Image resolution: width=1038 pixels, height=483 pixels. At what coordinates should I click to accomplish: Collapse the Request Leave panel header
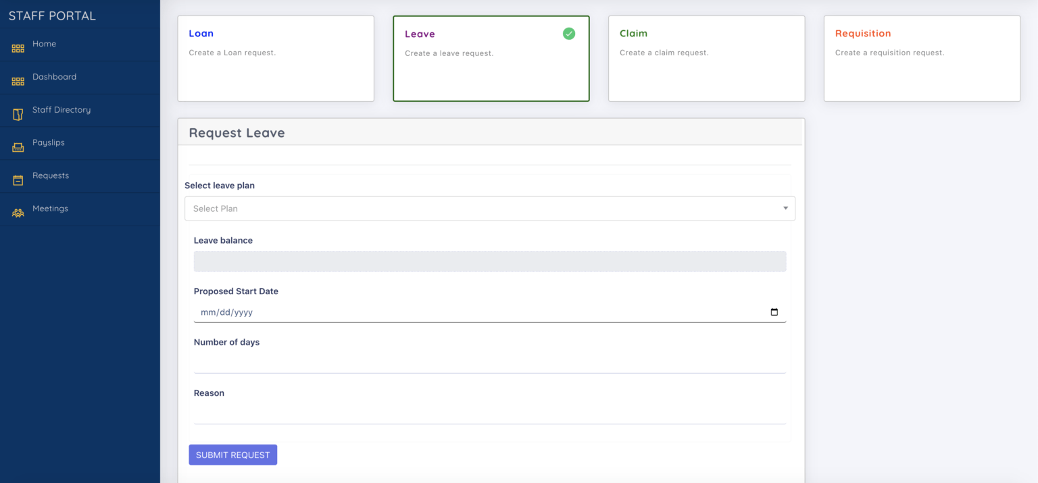coord(237,132)
